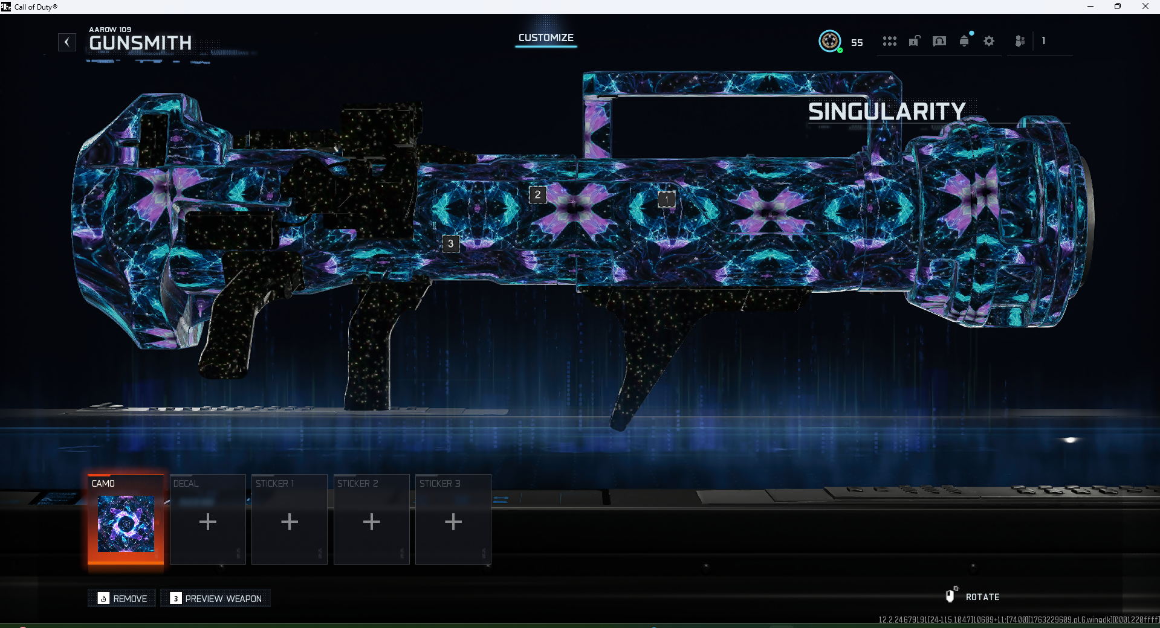Viewport: 1160px width, 628px height.
Task: Click the Rotate mouse hint
Action: point(973,597)
